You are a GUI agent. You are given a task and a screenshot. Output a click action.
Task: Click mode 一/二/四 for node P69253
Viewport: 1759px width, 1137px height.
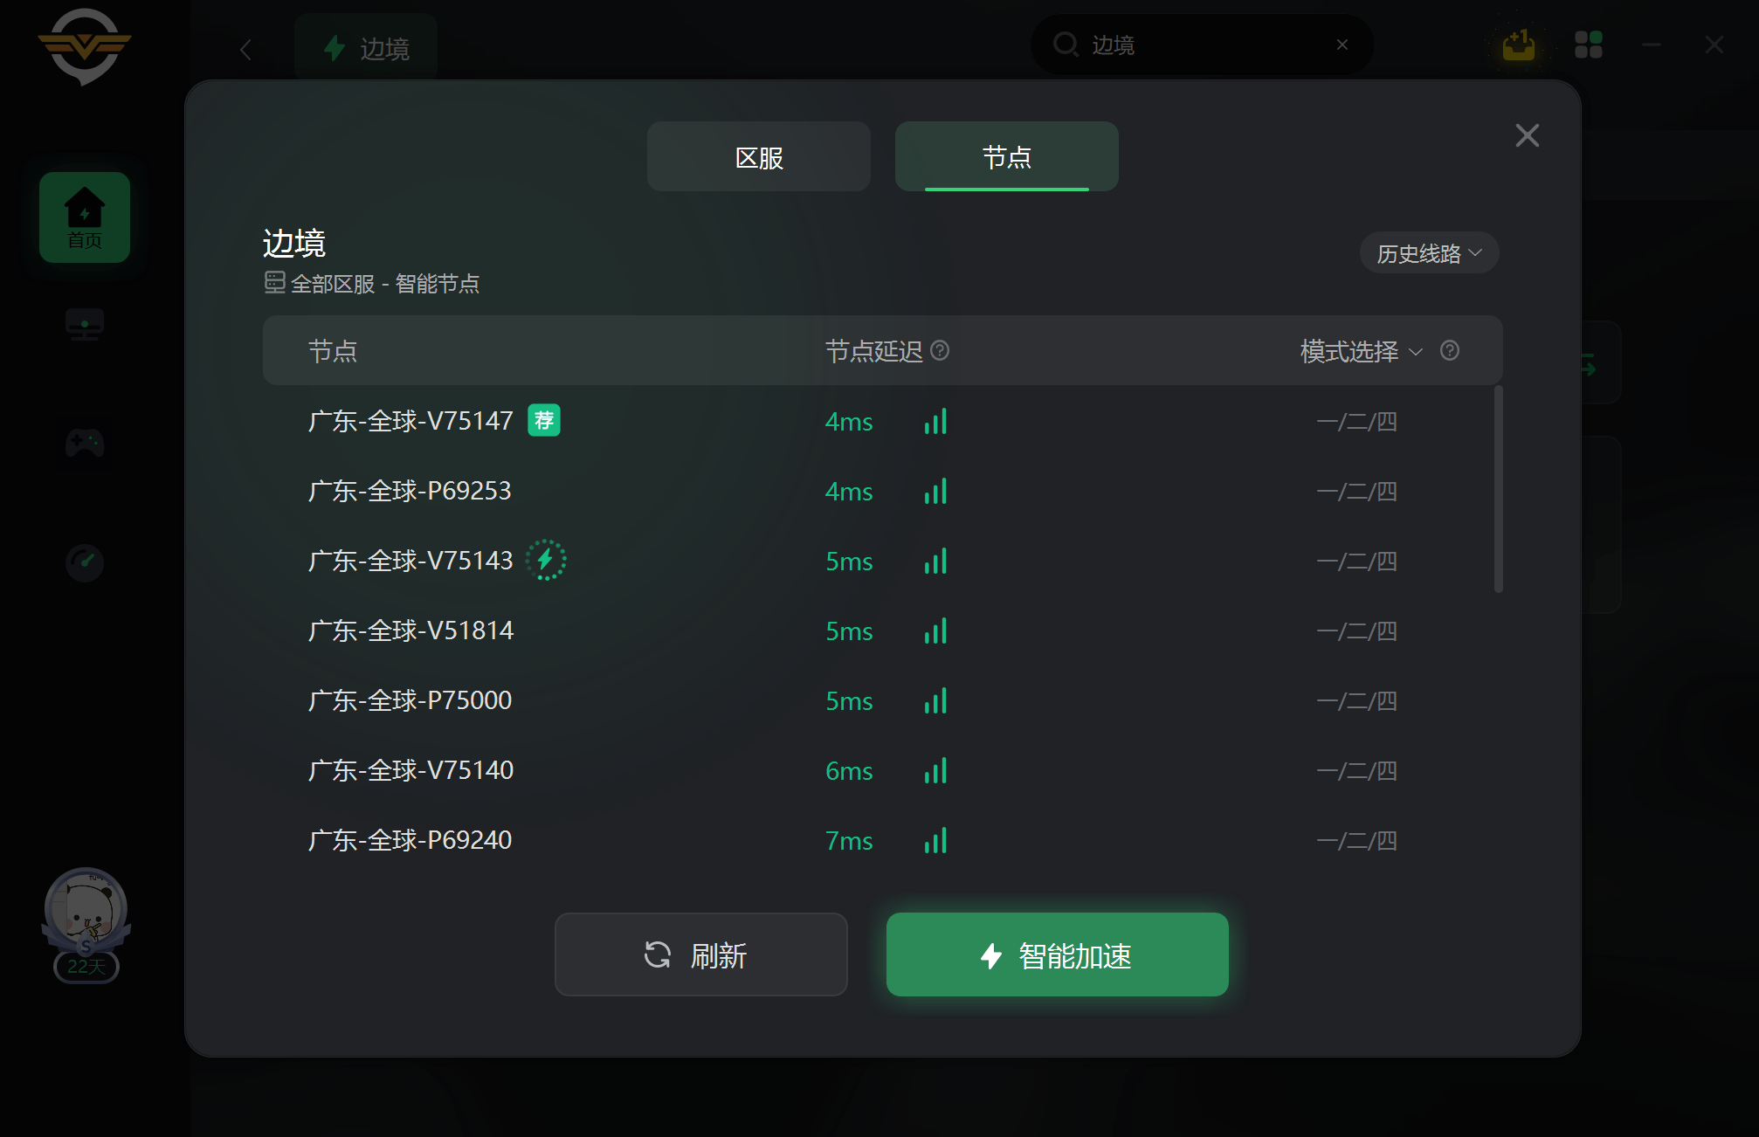point(1356,491)
